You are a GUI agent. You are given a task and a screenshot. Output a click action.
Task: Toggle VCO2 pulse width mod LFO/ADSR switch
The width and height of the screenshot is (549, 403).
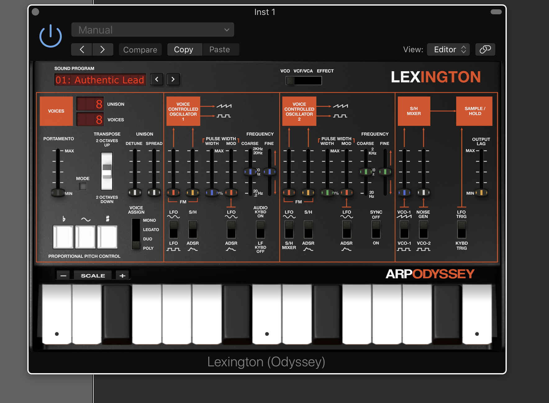[x=347, y=229]
